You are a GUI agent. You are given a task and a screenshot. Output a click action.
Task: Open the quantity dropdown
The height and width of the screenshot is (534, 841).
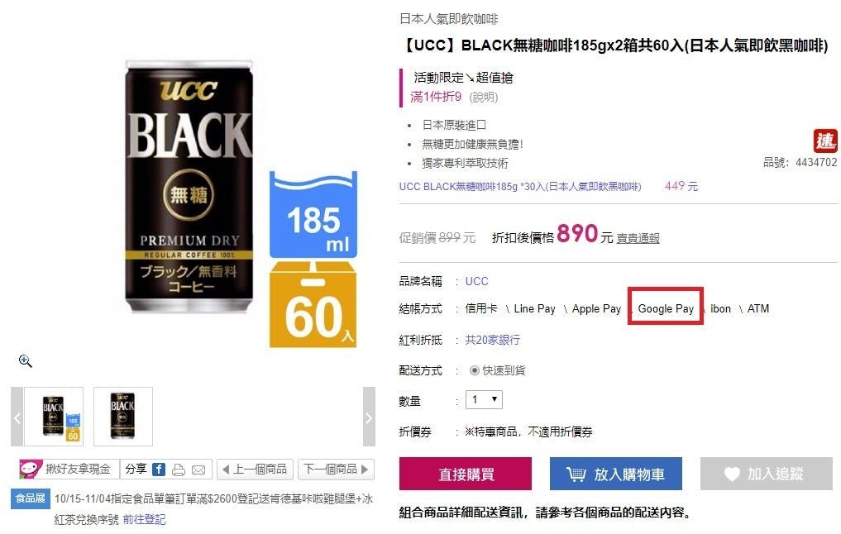point(484,399)
